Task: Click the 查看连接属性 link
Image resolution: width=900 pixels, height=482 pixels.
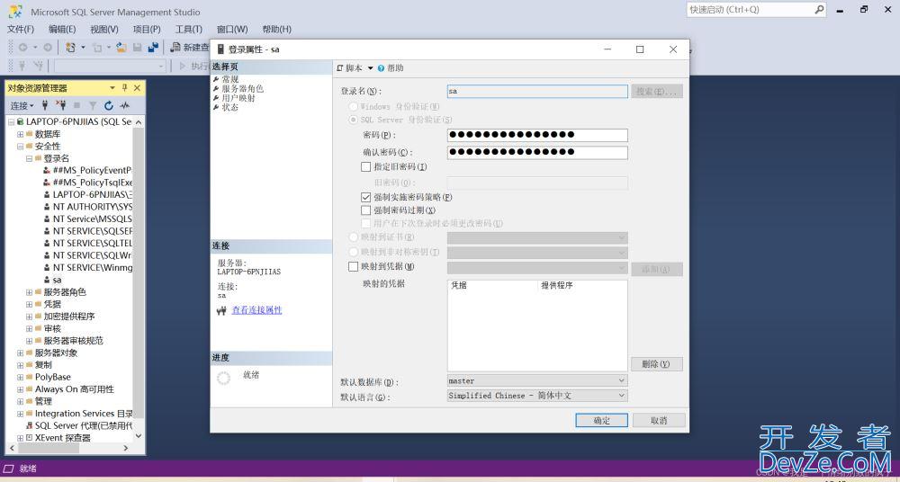Action: 256,310
